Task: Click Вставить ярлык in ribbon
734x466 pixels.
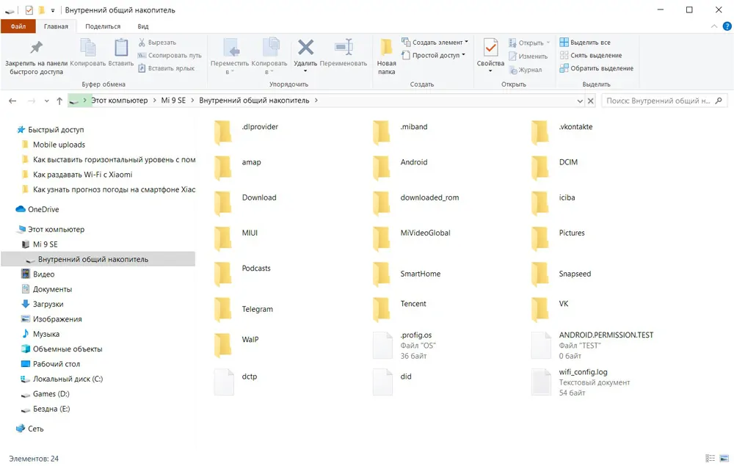Action: point(166,68)
